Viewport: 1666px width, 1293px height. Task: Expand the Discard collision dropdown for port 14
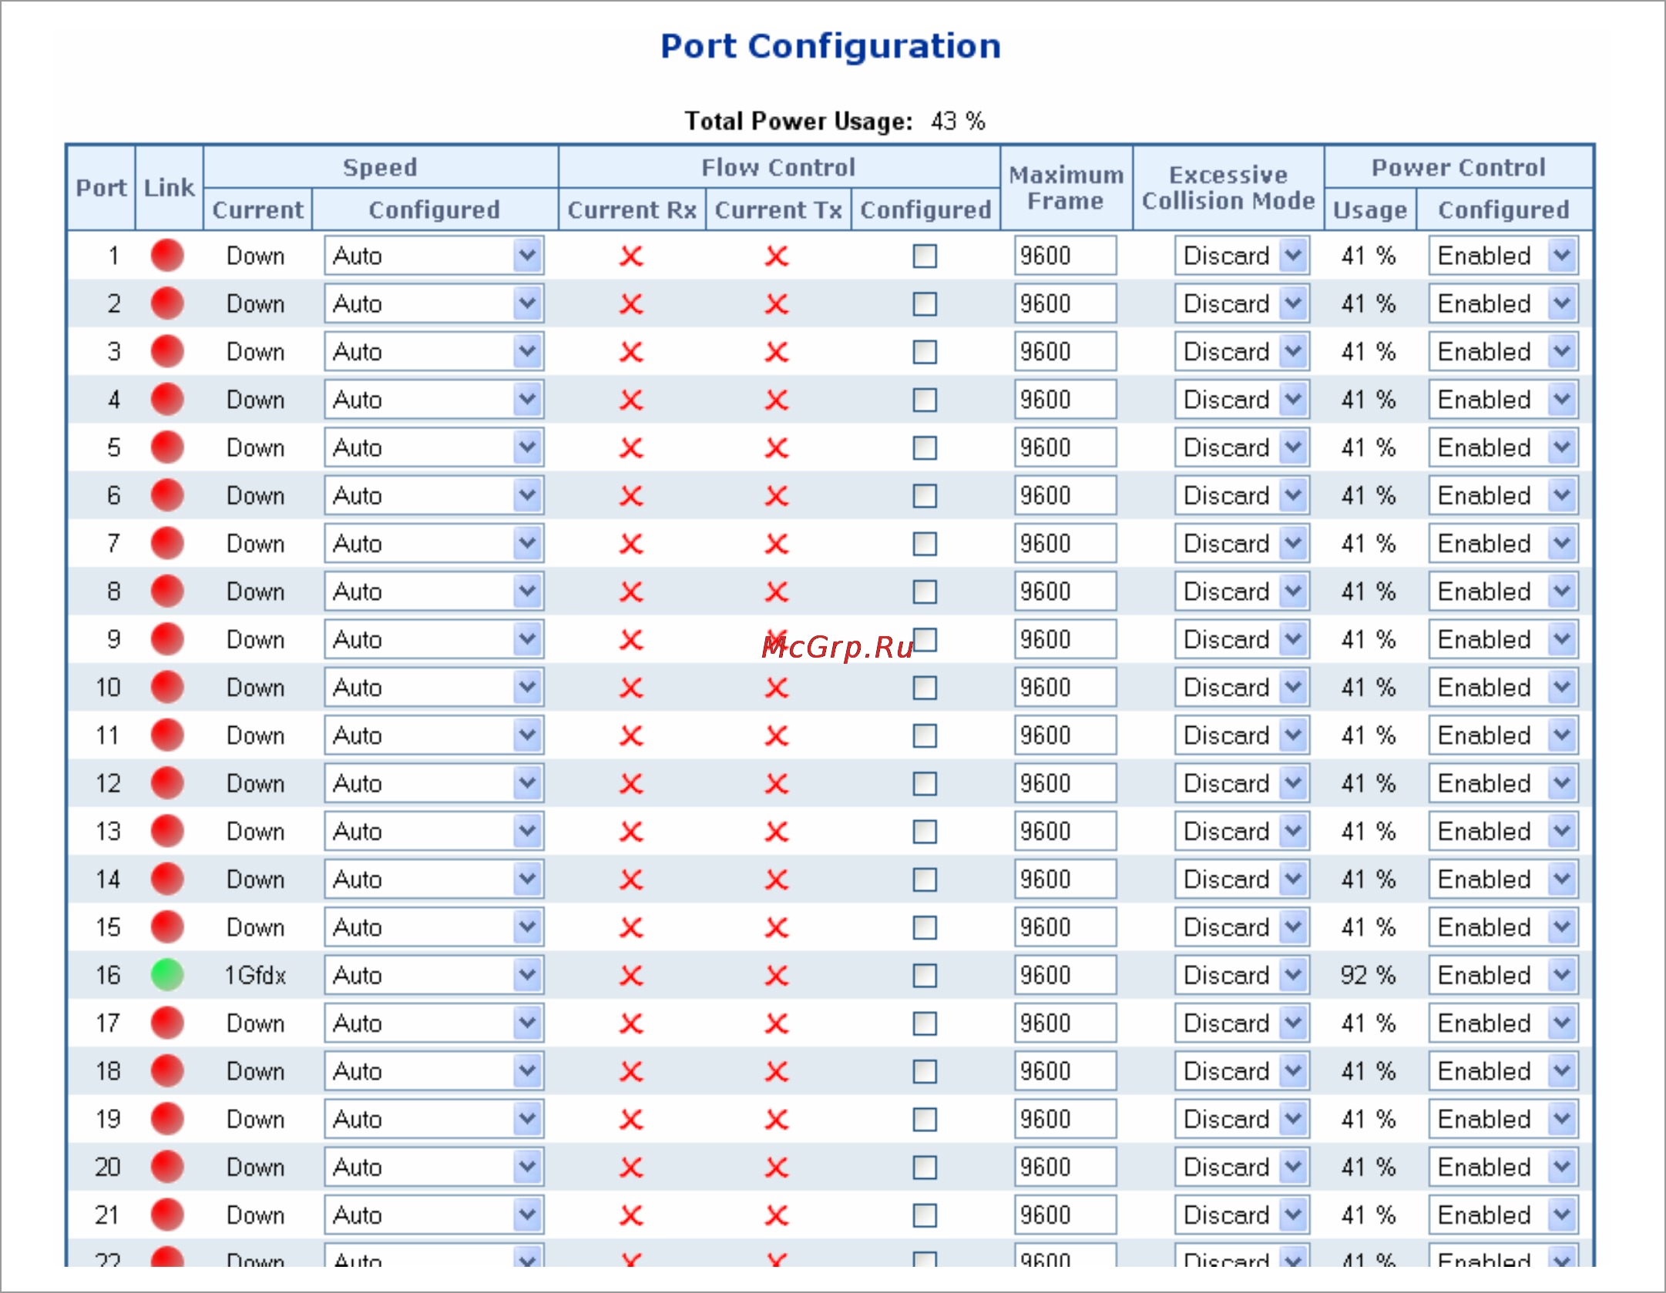(1241, 879)
